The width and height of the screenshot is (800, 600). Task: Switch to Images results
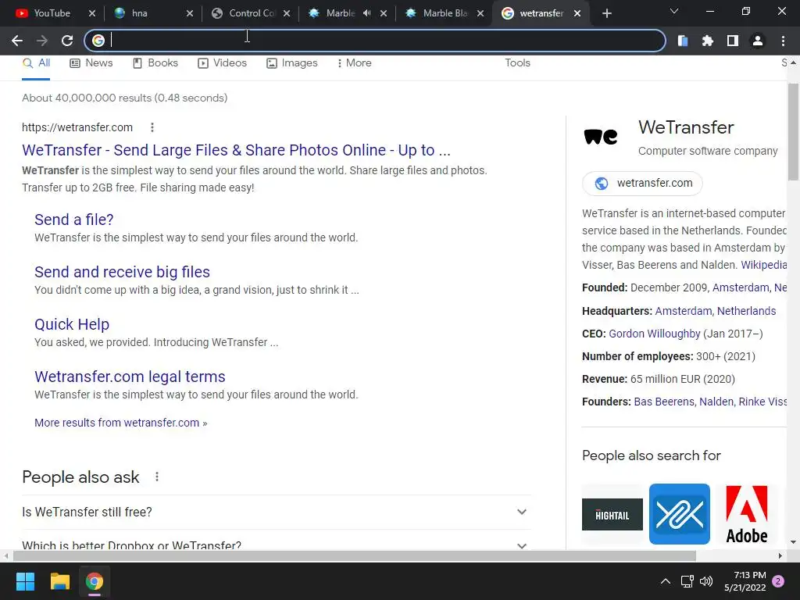pos(292,62)
